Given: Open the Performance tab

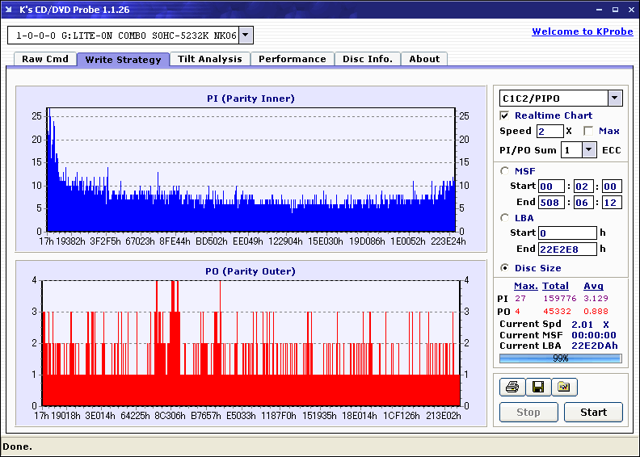Looking at the screenshot, I should click(x=292, y=59).
